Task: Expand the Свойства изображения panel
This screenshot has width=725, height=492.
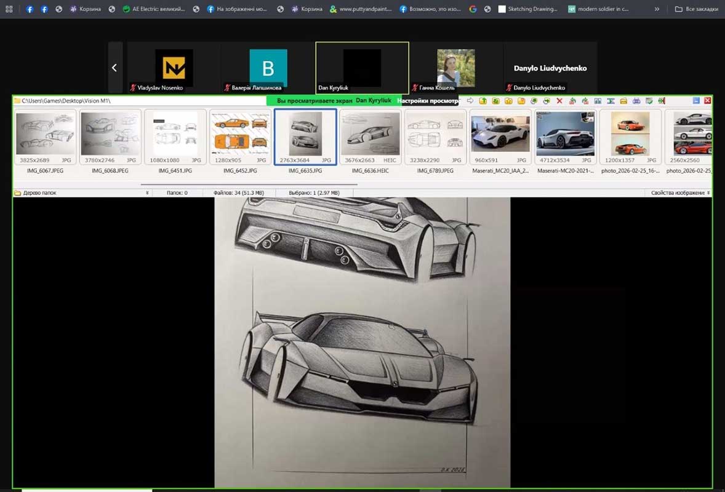Action: point(708,193)
